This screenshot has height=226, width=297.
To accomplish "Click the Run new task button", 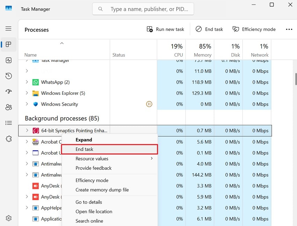I will pyautogui.click(x=165, y=29).
